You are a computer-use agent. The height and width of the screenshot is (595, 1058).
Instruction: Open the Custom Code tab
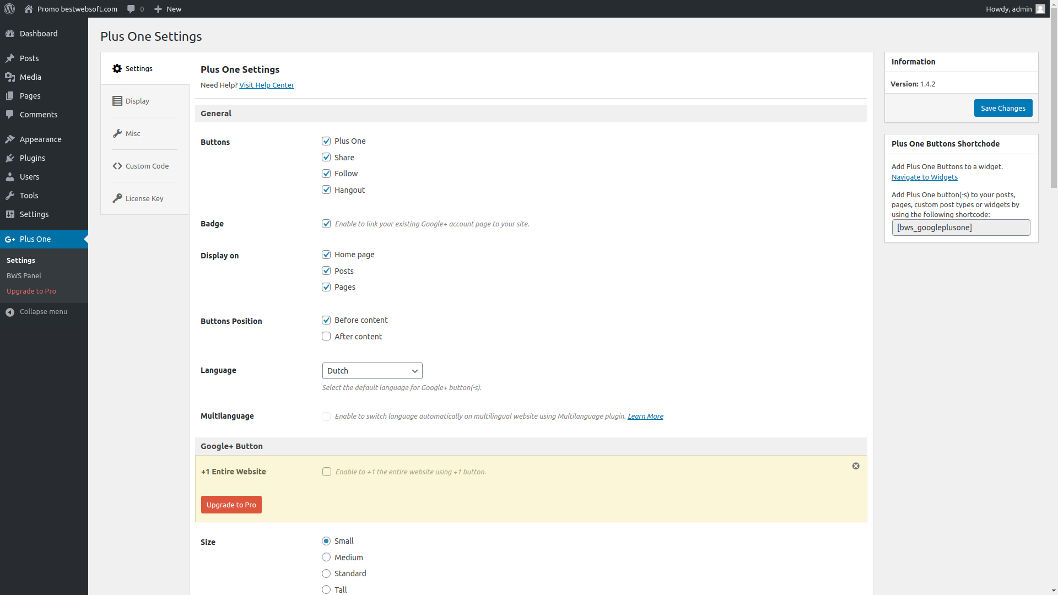[145, 166]
